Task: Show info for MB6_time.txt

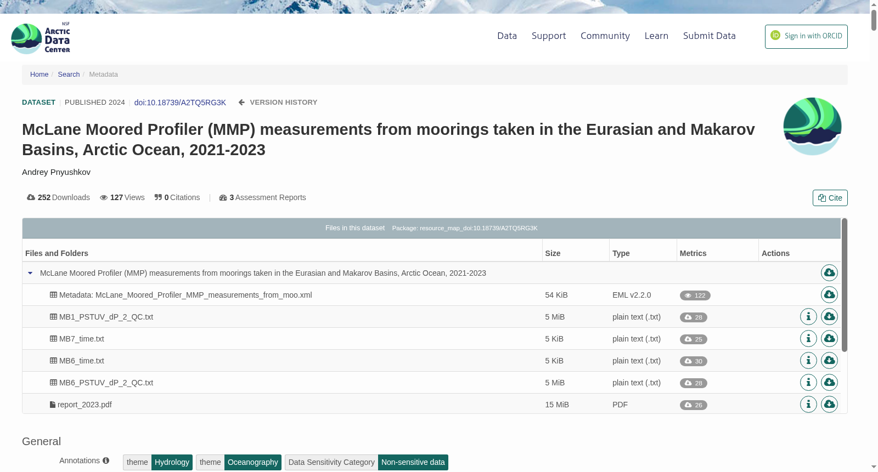Action: pos(808,360)
